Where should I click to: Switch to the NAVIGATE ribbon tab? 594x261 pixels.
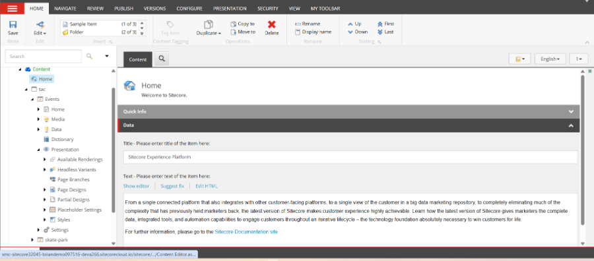tap(65, 9)
